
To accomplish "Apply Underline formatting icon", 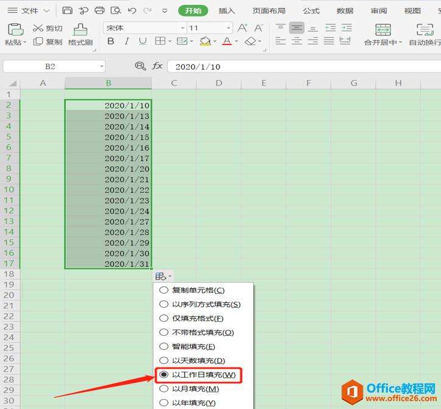I will [x=143, y=42].
